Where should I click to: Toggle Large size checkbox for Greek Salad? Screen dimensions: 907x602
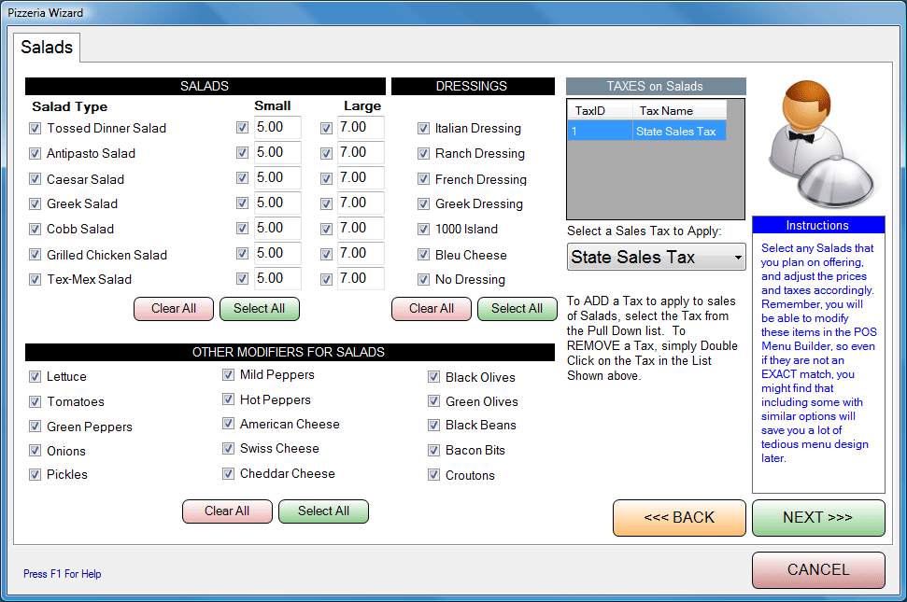(326, 203)
